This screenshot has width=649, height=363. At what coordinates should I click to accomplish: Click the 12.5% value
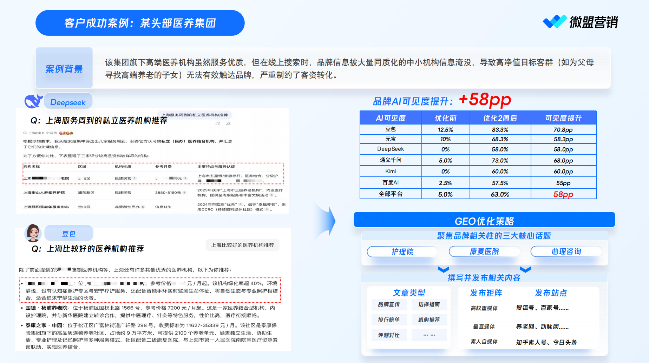coord(445,130)
